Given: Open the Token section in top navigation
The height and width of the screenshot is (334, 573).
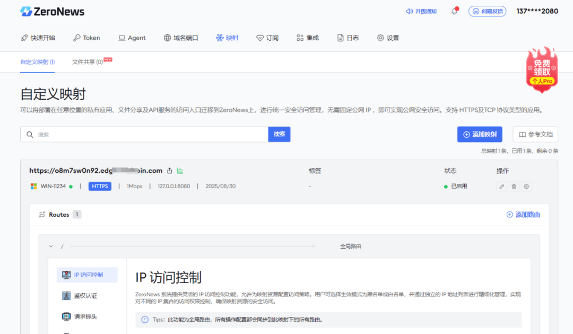Looking at the screenshot, I should pyautogui.click(x=87, y=38).
